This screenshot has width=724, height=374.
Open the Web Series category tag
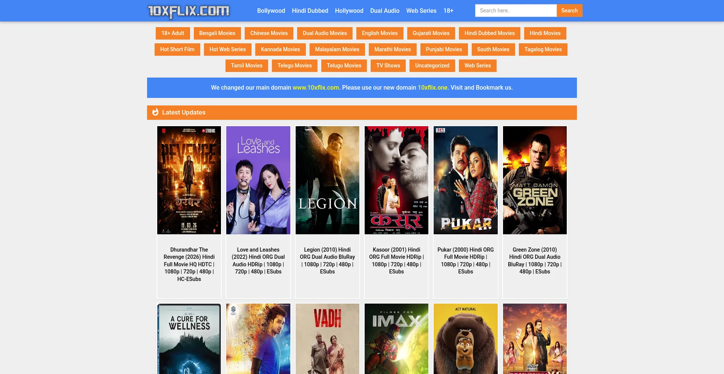[x=477, y=66]
